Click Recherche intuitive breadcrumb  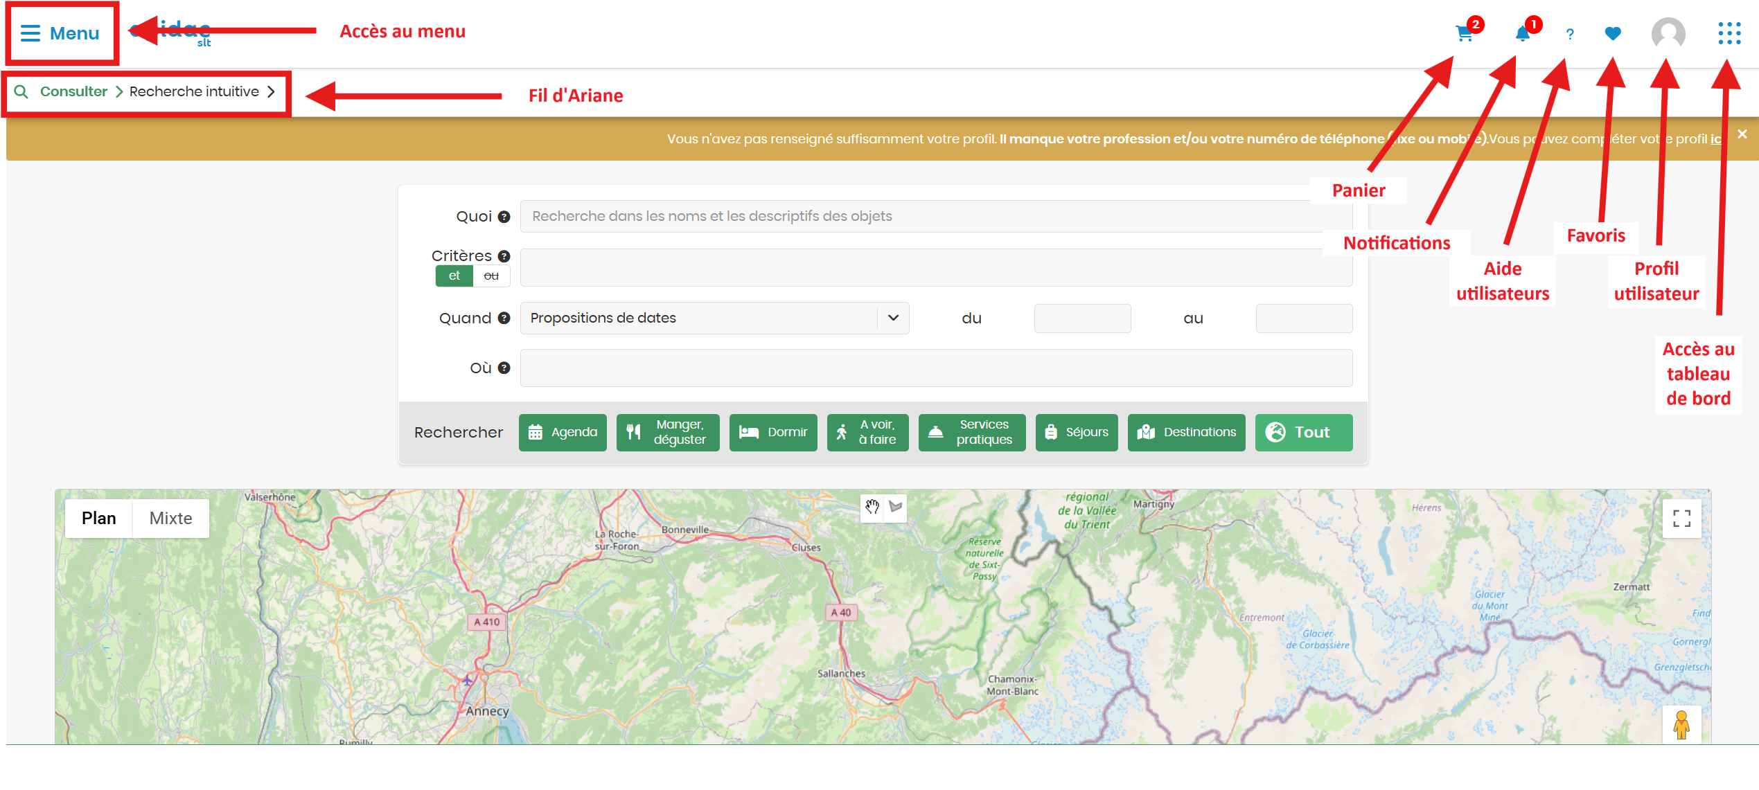(194, 91)
